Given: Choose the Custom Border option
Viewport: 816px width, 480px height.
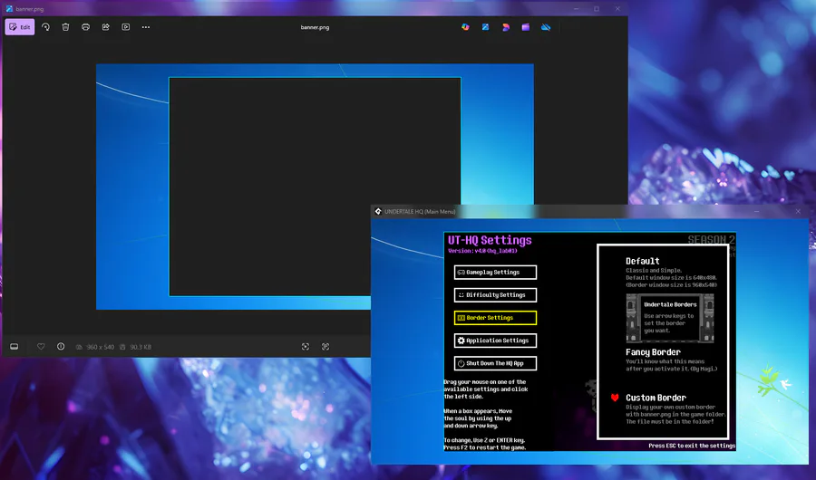Looking at the screenshot, I should 656,398.
